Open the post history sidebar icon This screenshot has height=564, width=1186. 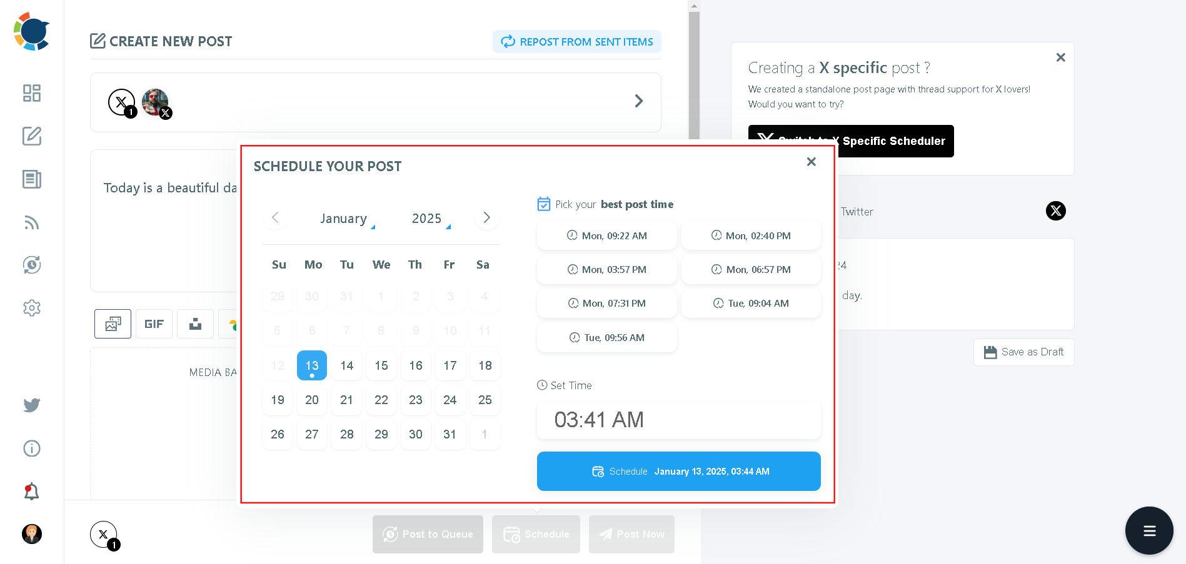pos(32,264)
